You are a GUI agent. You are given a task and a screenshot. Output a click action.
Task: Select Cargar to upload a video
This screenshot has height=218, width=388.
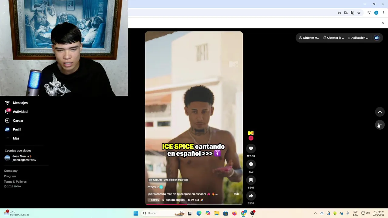[15, 121]
